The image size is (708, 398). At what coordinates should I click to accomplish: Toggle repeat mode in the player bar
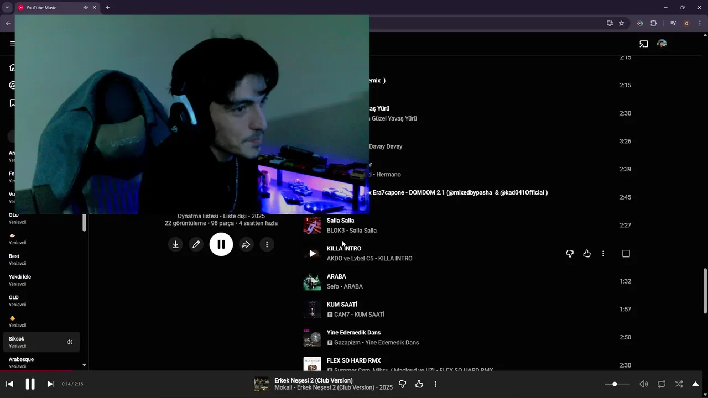pyautogui.click(x=662, y=384)
